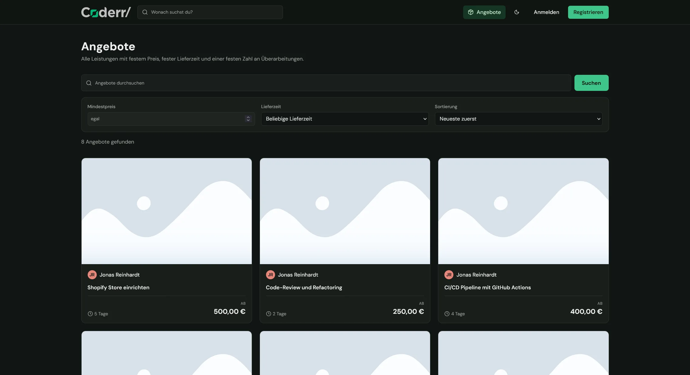
Task: Open the Sortierung dropdown
Action: click(x=518, y=119)
